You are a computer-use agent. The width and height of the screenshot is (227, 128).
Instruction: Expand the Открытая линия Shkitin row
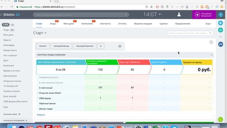point(38,93)
